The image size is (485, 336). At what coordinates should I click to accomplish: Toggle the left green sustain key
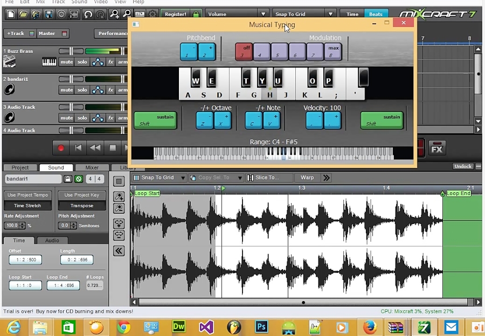155,120
